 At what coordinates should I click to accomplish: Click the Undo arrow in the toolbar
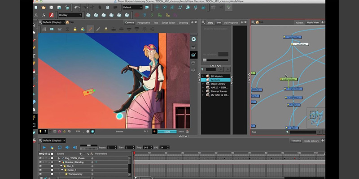(x=77, y=7)
